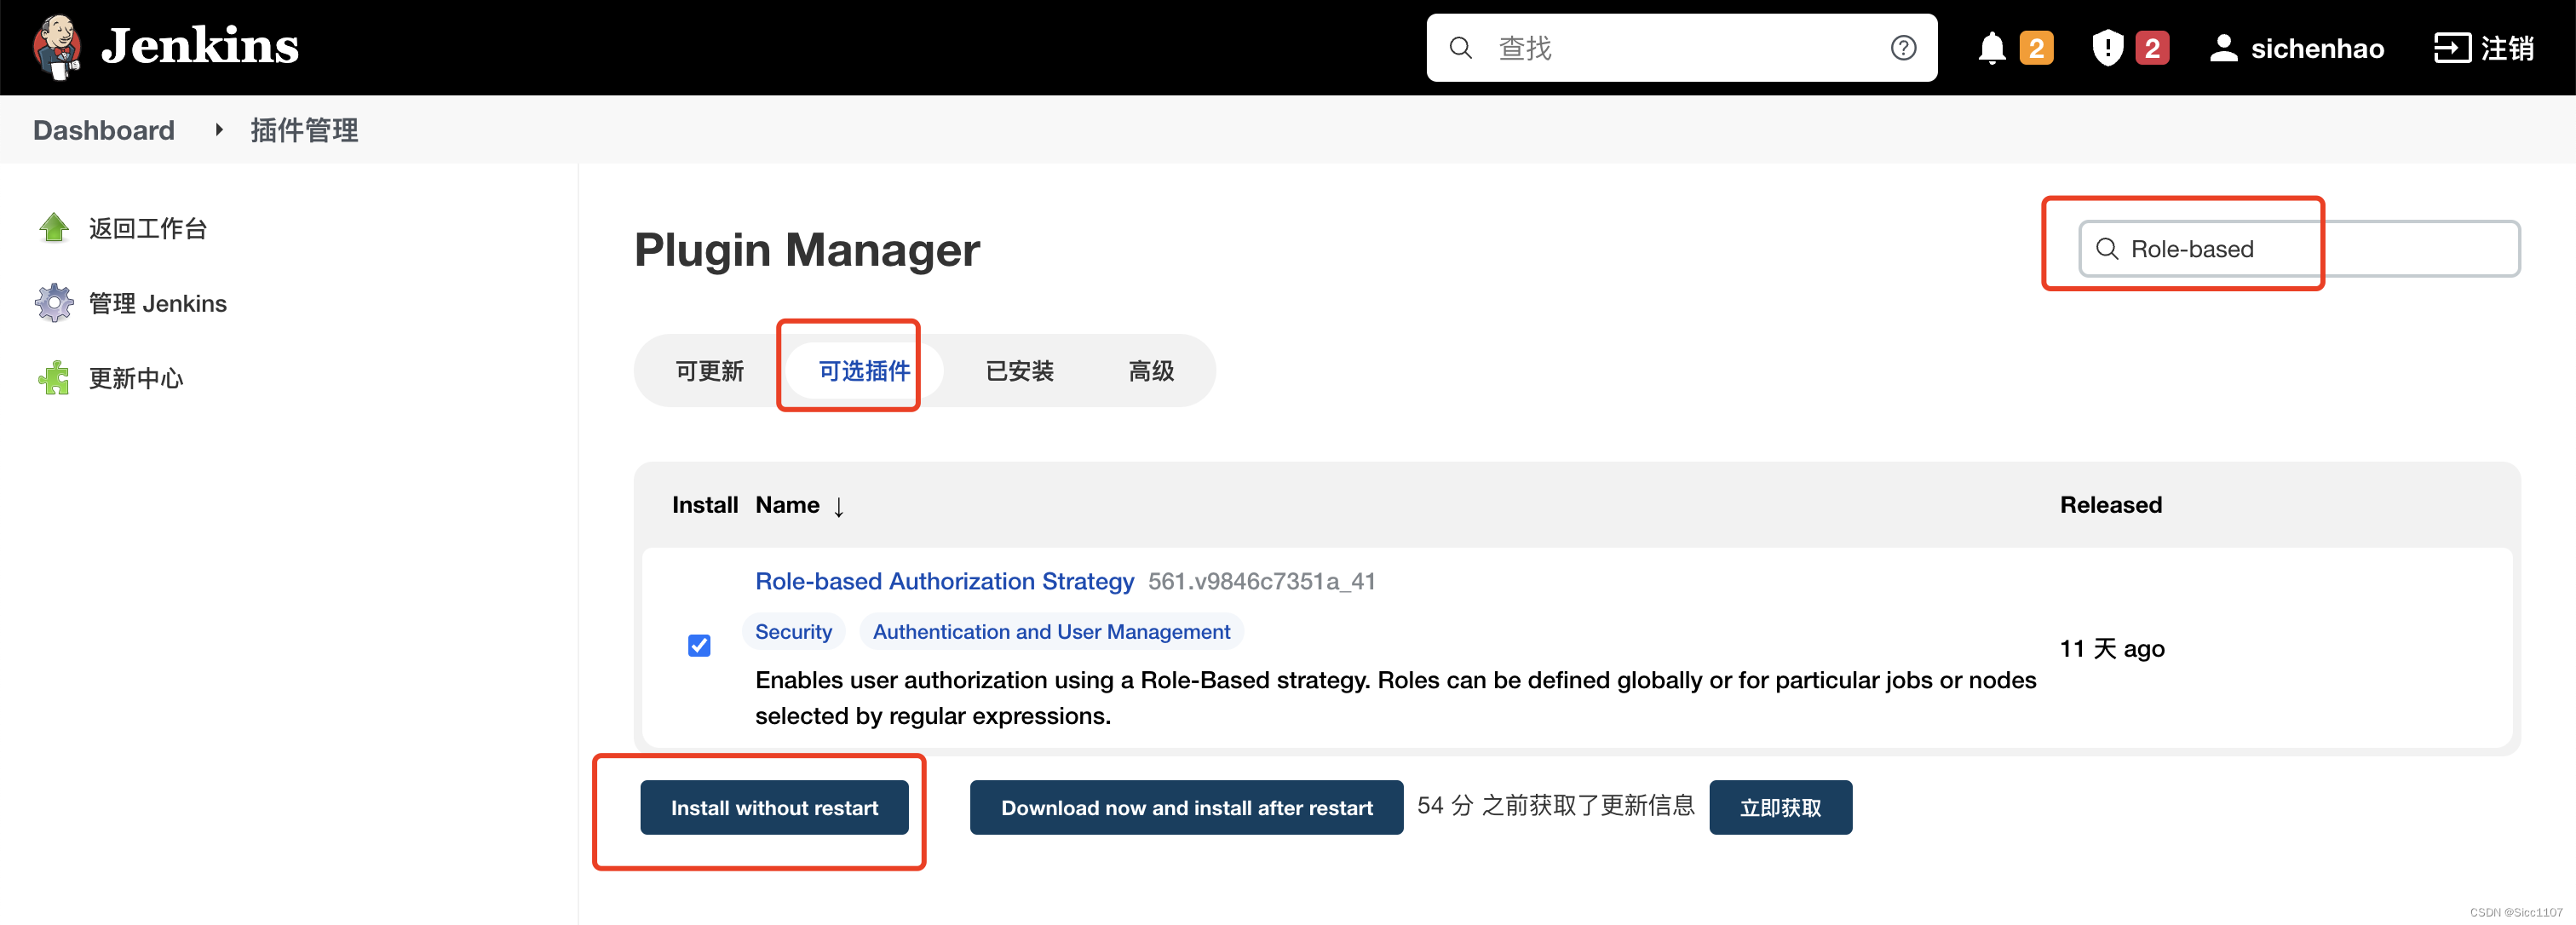Image resolution: width=2576 pixels, height=925 pixels.
Task: Click Download now and install after restart
Action: pyautogui.click(x=1186, y=807)
